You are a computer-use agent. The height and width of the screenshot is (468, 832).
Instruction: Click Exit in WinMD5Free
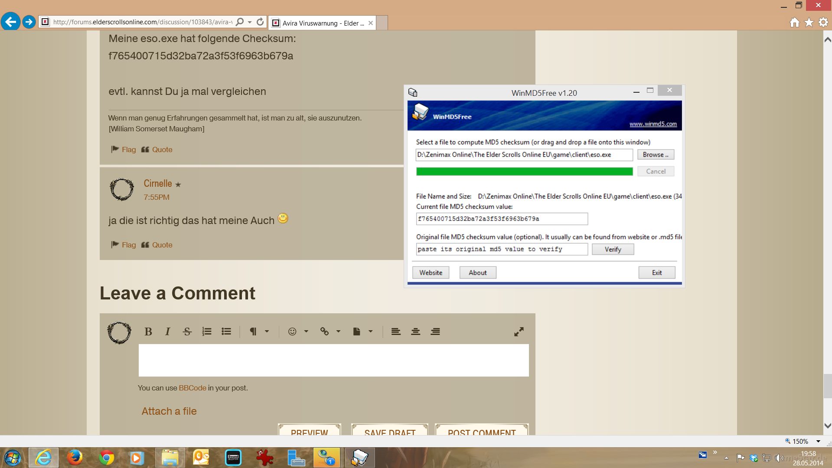tap(657, 273)
